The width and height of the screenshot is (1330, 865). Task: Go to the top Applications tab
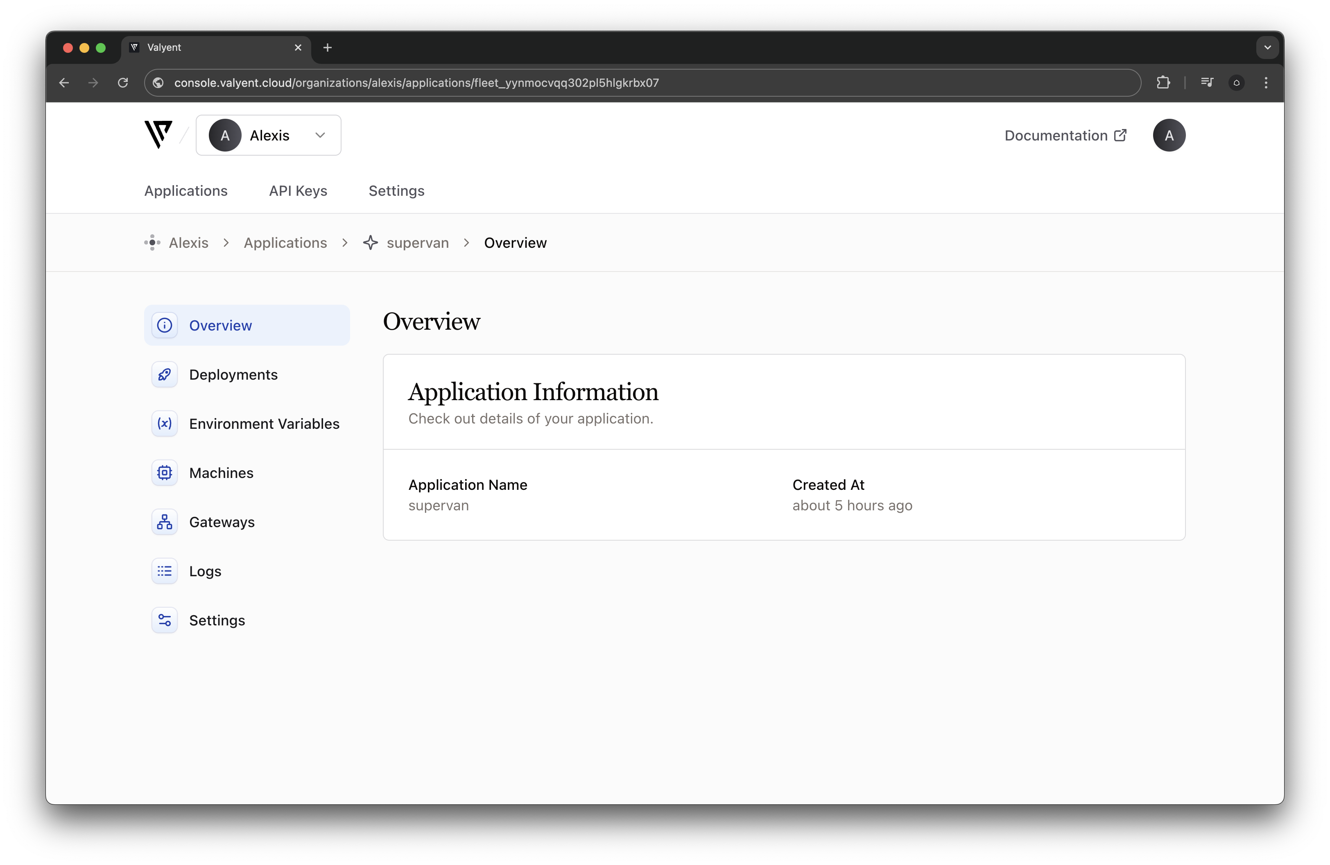pyautogui.click(x=185, y=191)
